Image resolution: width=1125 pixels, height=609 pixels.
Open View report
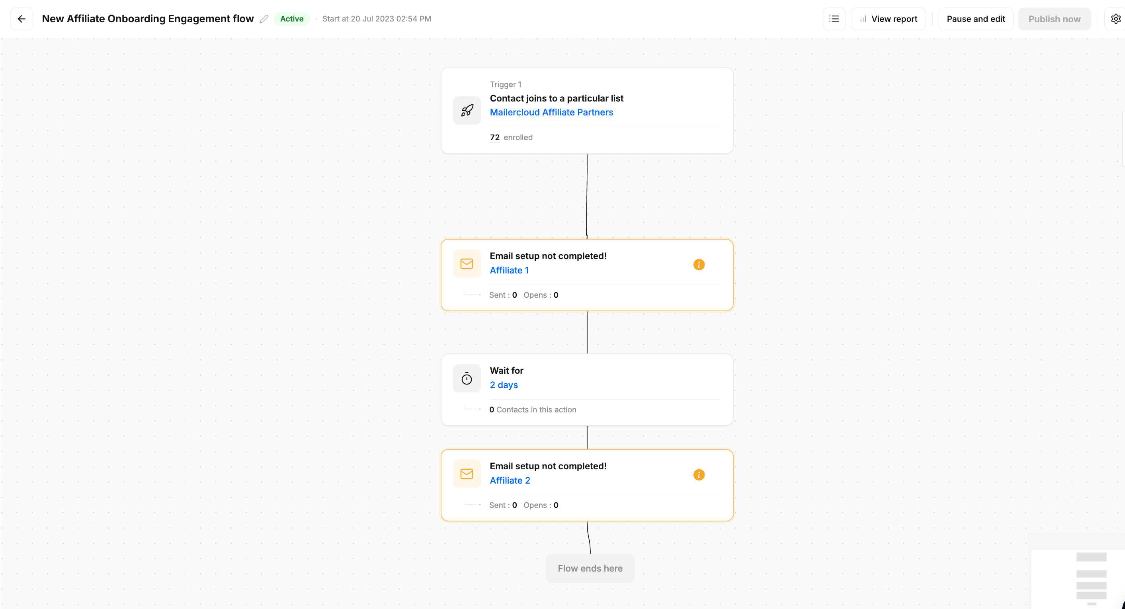coord(888,19)
